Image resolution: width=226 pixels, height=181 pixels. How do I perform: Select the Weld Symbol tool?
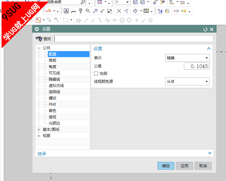pos(110,11)
